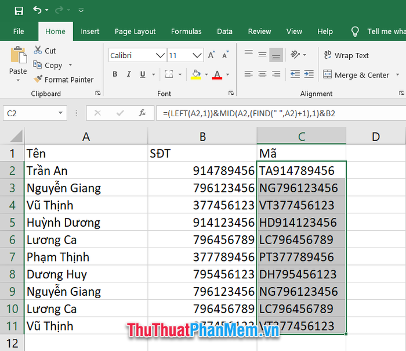Click the Undo arrow icon
The width and height of the screenshot is (406, 351).
click(x=38, y=10)
